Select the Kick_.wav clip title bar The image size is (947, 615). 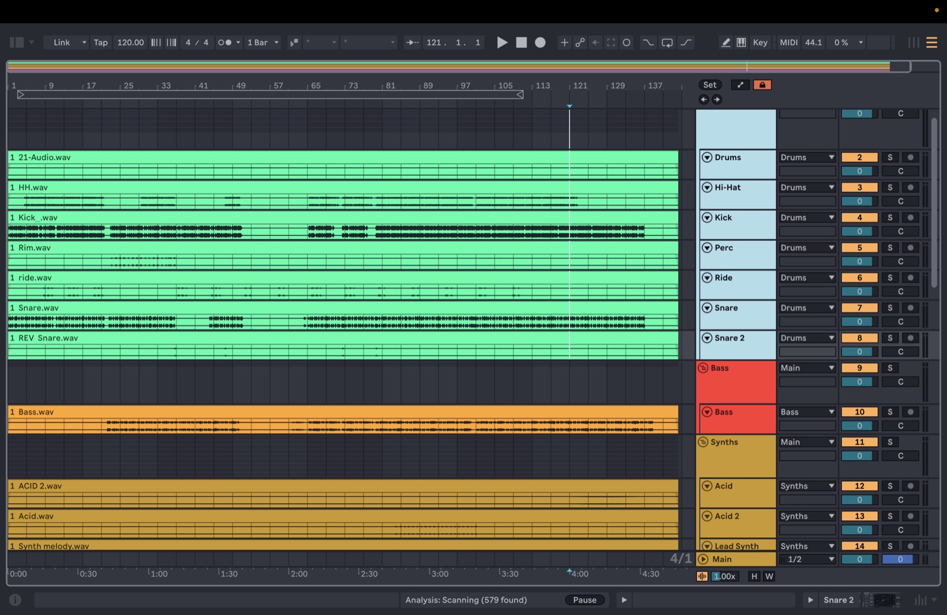343,217
